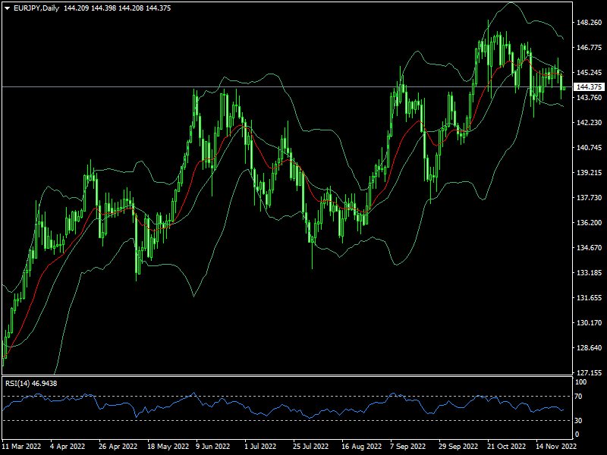Screen dimensions: 607x455
Task: Click the 142.230 price scale label
Action: (590, 123)
